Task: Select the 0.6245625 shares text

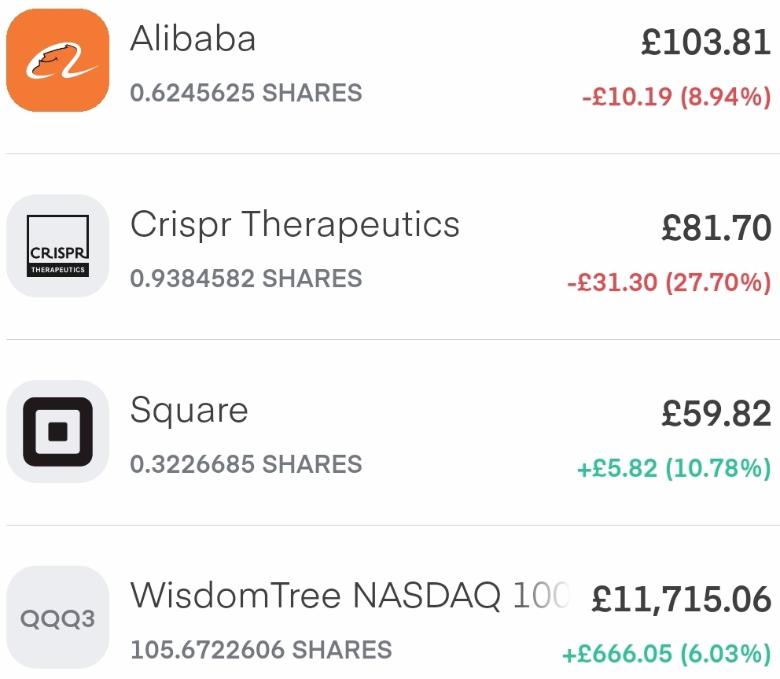Action: pos(246,93)
